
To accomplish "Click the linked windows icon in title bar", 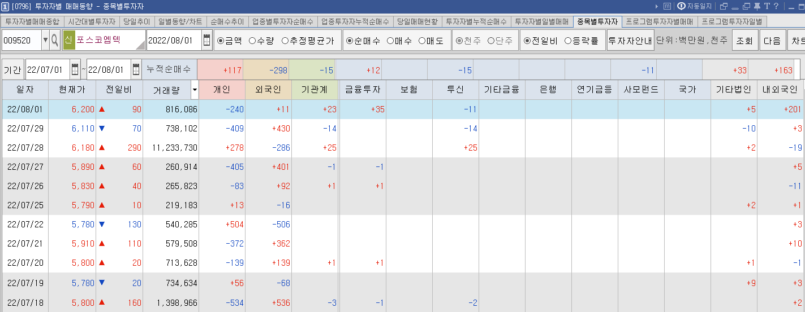I will pos(724,6).
